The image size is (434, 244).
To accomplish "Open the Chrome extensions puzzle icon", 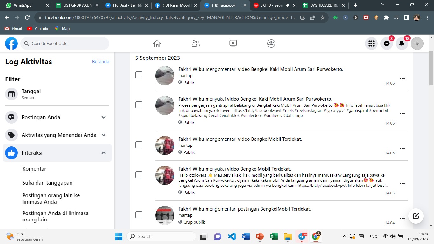I will point(386,18).
